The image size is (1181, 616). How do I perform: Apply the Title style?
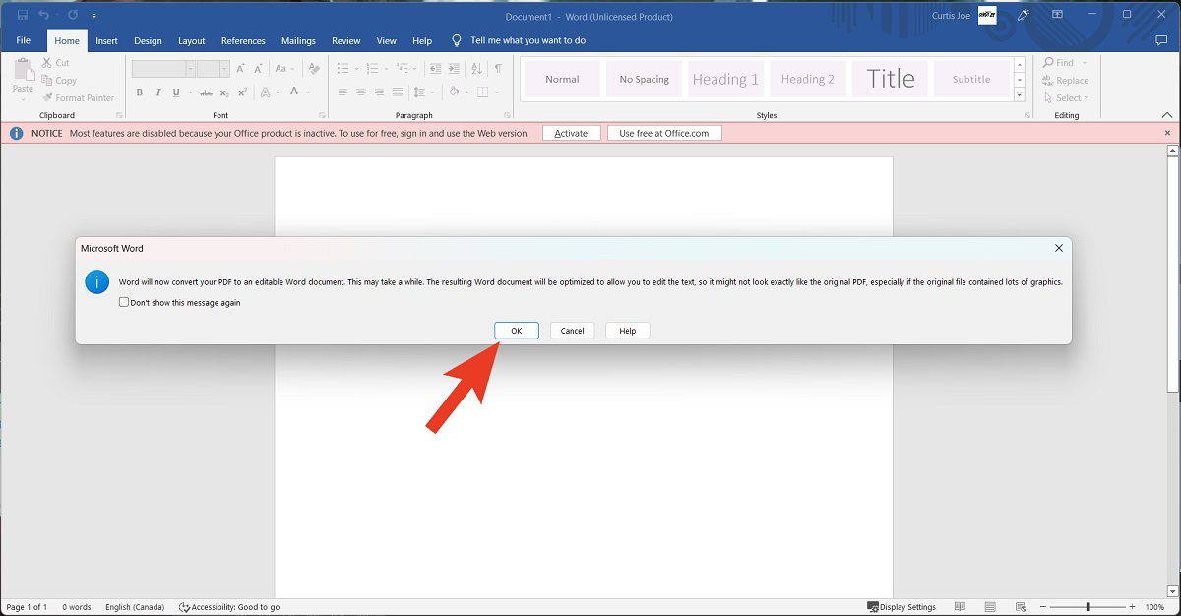(891, 79)
